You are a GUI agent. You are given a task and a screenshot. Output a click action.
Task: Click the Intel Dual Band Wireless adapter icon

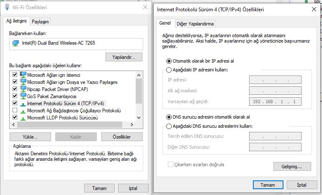(15, 43)
